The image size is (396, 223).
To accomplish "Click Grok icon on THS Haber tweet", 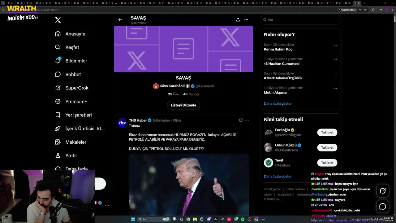I will tap(241, 120).
